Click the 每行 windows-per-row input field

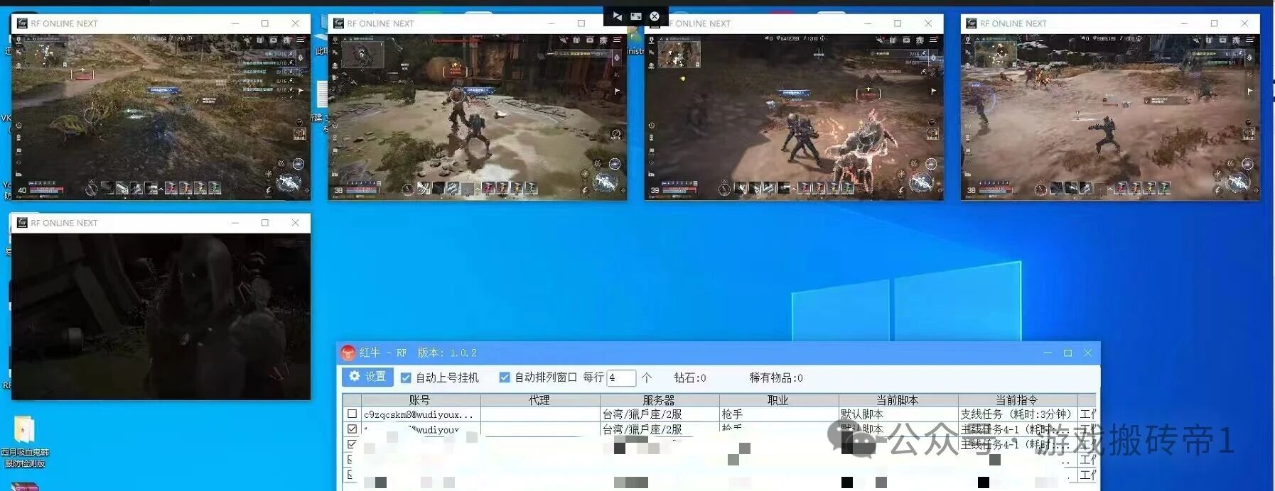point(620,377)
